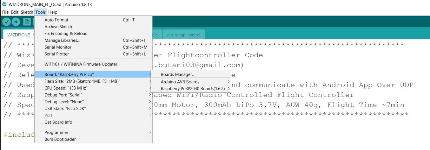This screenshot has width=430, height=150.
Task: Expand Raspberry Pi RP2040 Boards(1.6.2) list
Action: (x=191, y=89)
